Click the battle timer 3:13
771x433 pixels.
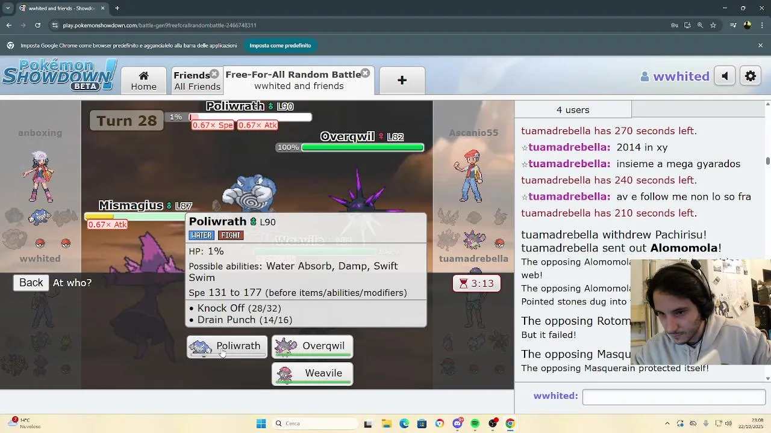(476, 283)
